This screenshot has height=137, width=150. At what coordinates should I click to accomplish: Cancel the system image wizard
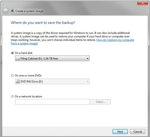[138, 131]
